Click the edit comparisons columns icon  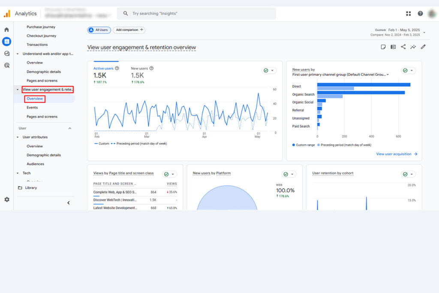tap(393, 47)
